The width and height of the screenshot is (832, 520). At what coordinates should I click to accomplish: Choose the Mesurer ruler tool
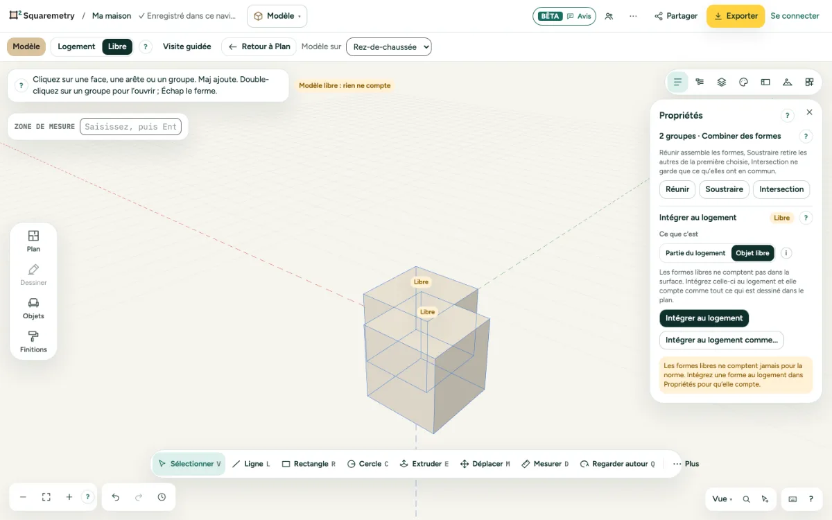545,464
